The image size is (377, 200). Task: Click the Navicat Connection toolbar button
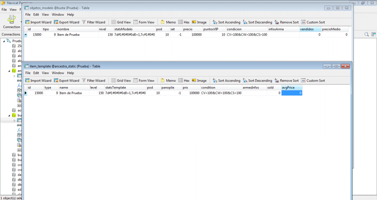(x=11, y=22)
